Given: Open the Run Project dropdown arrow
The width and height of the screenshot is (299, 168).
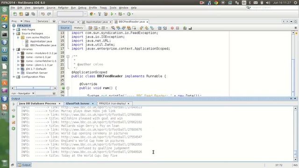Looking at the screenshot, I should coord(115,14).
